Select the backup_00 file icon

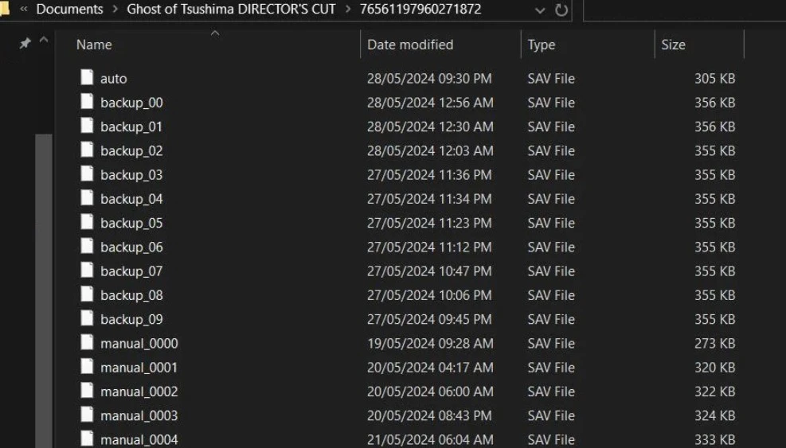(x=87, y=102)
